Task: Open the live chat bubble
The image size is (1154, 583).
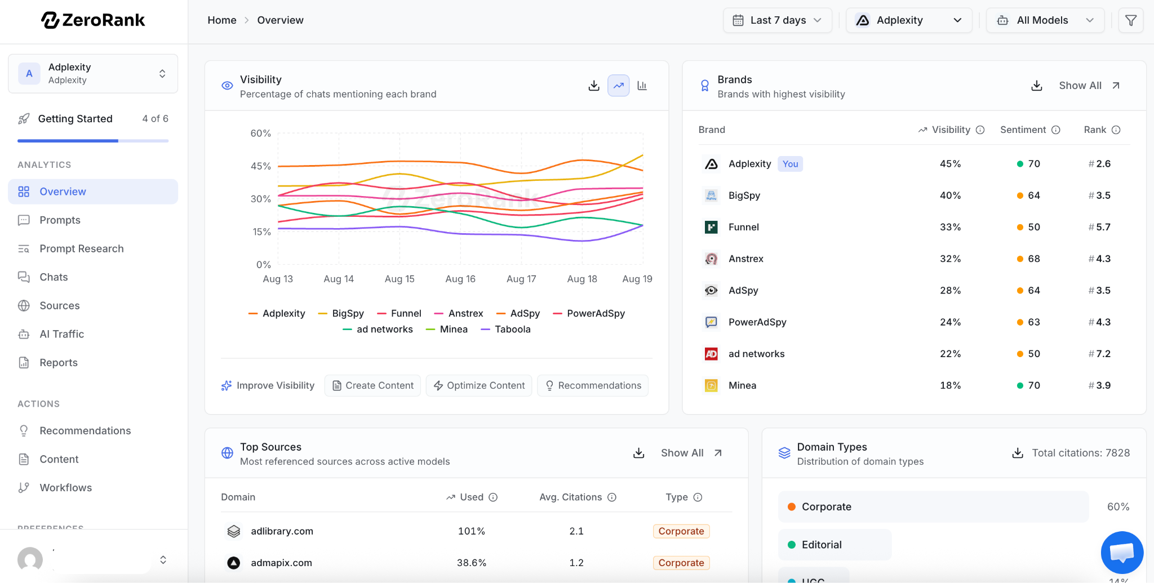Action: pyautogui.click(x=1122, y=553)
